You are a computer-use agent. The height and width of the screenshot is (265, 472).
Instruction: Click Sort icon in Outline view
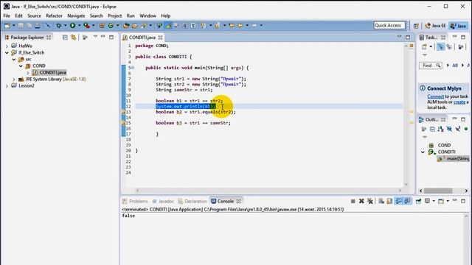pos(441,129)
